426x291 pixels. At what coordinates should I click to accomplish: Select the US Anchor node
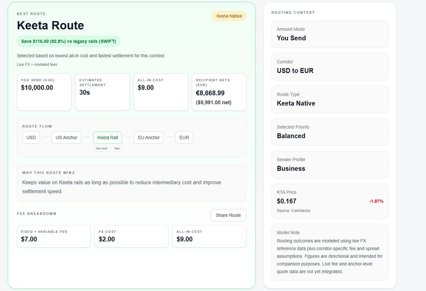tap(67, 138)
